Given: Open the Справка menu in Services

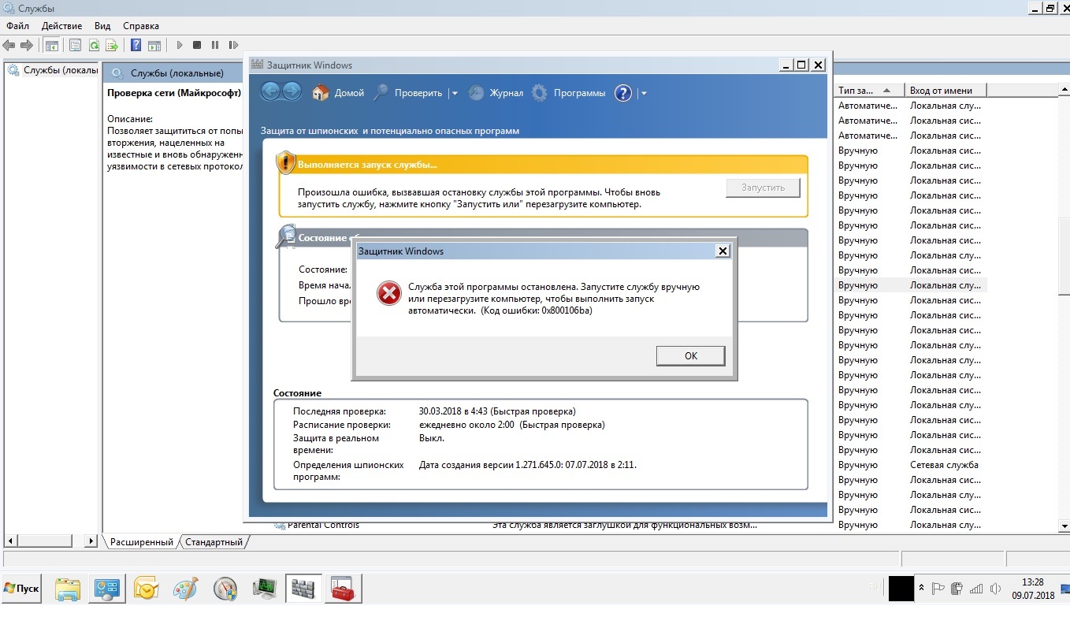Looking at the screenshot, I should pyautogui.click(x=141, y=26).
